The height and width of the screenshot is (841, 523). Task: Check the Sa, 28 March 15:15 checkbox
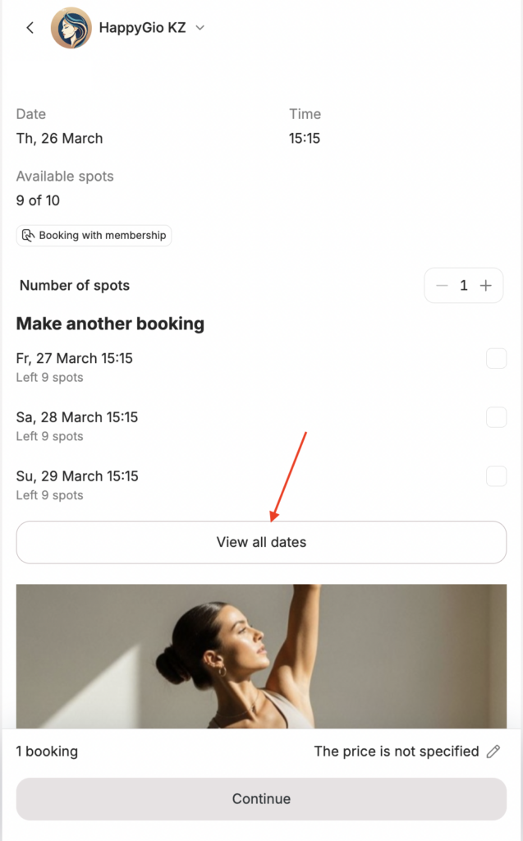(496, 417)
